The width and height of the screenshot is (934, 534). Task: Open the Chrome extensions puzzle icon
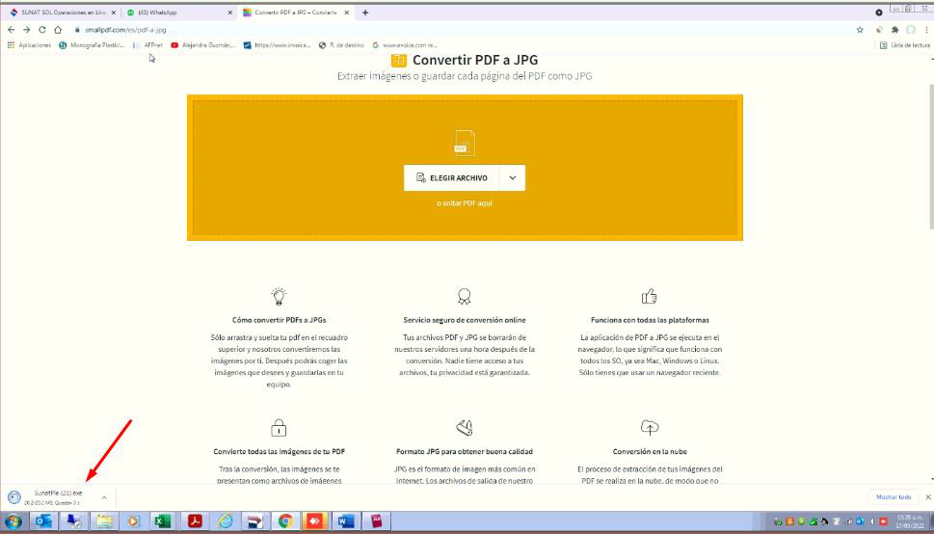point(894,30)
